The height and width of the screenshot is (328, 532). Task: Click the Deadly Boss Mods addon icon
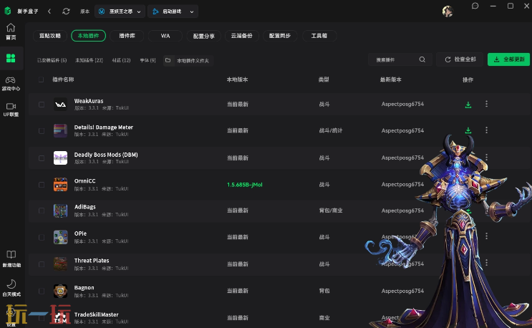(x=60, y=158)
